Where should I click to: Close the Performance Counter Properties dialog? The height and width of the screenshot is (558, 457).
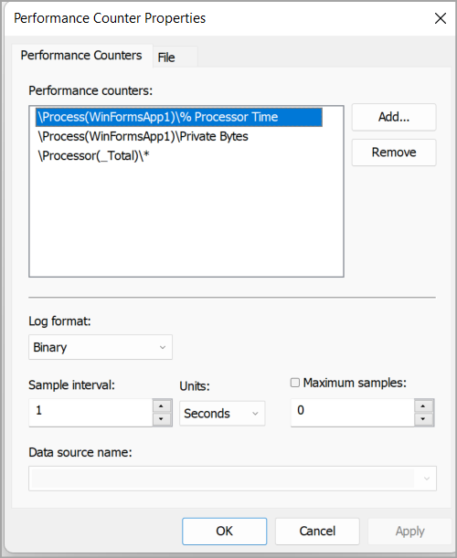(441, 18)
